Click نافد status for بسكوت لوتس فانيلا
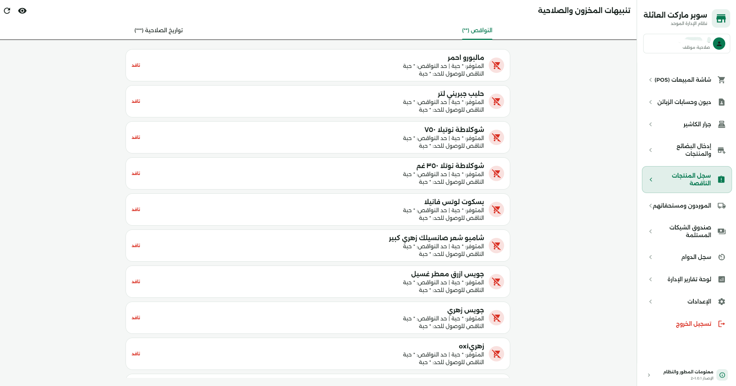736x386 pixels. (x=136, y=209)
